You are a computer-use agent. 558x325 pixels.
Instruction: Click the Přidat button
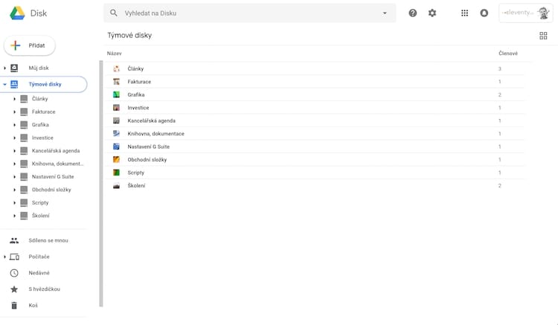click(x=30, y=45)
